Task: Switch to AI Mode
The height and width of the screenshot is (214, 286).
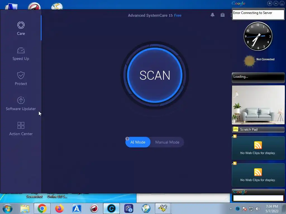Action: [138, 142]
